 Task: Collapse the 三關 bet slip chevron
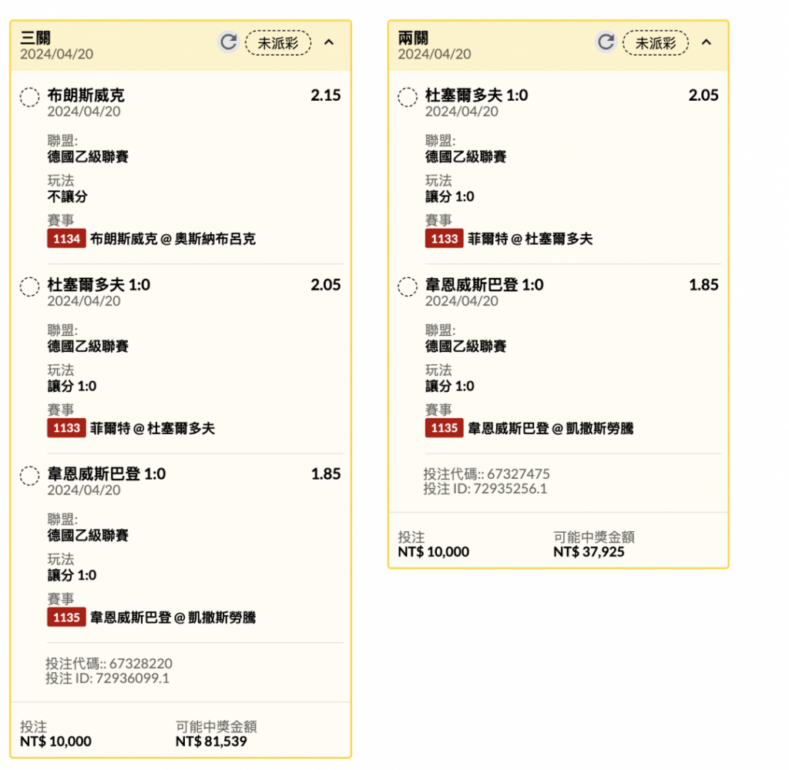point(329,42)
